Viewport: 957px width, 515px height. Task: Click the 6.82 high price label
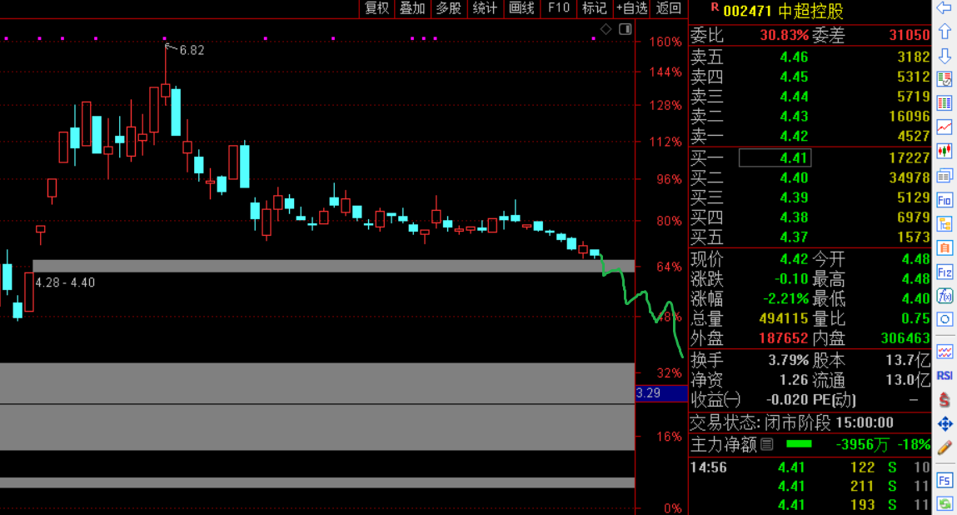point(192,50)
